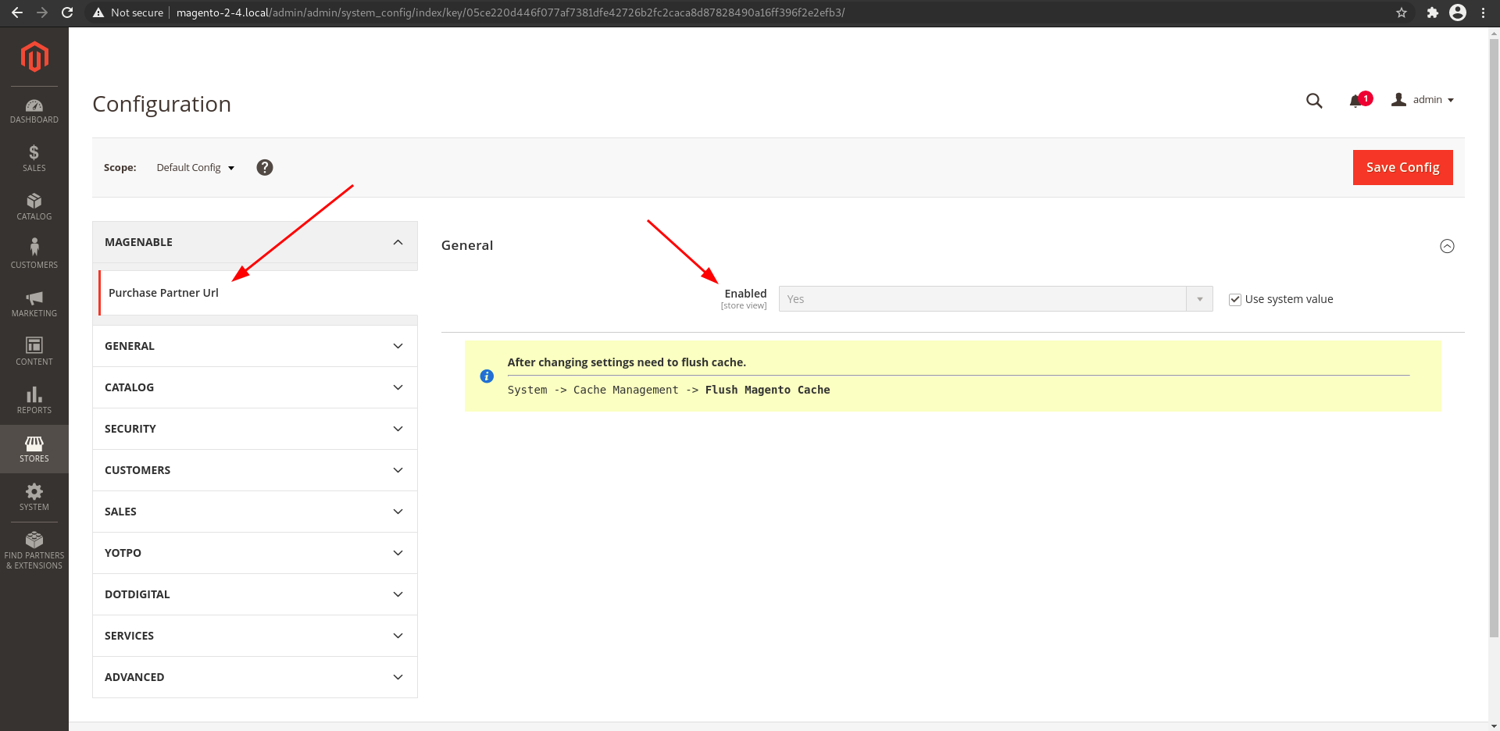
Task: Click the browser forward arrow
Action: click(x=42, y=12)
